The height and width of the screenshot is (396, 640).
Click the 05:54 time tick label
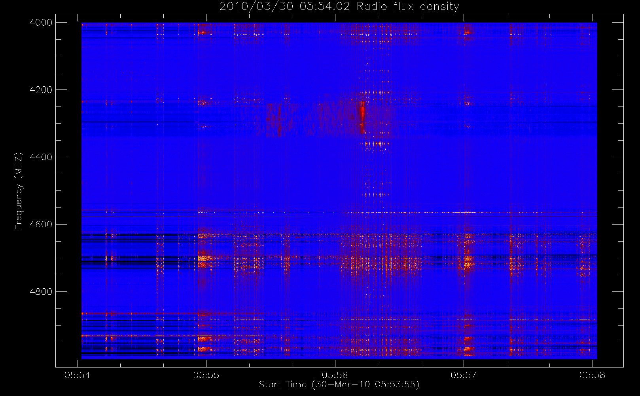tap(78, 375)
